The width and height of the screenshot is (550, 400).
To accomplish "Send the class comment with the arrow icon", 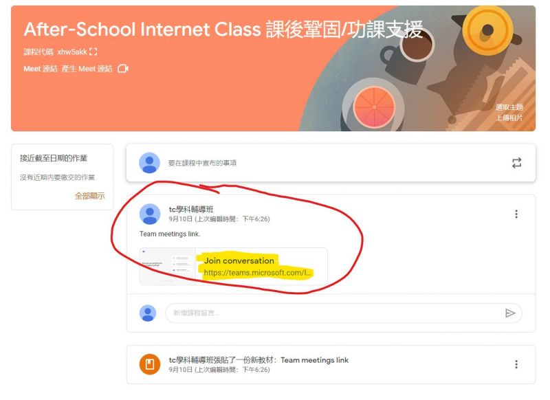I will tap(510, 313).
